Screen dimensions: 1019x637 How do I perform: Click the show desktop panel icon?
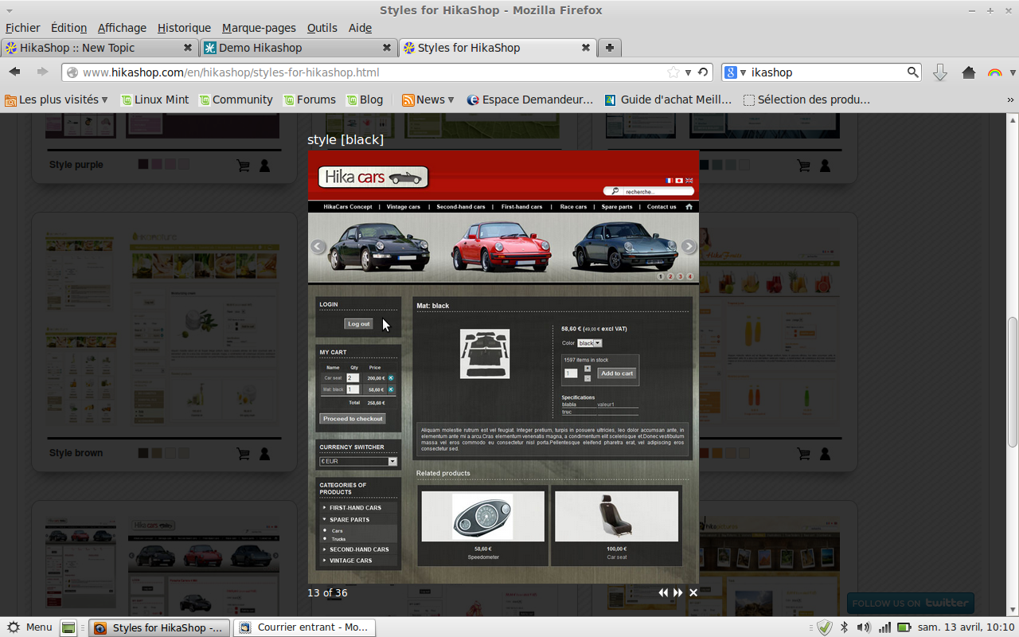[x=69, y=627]
